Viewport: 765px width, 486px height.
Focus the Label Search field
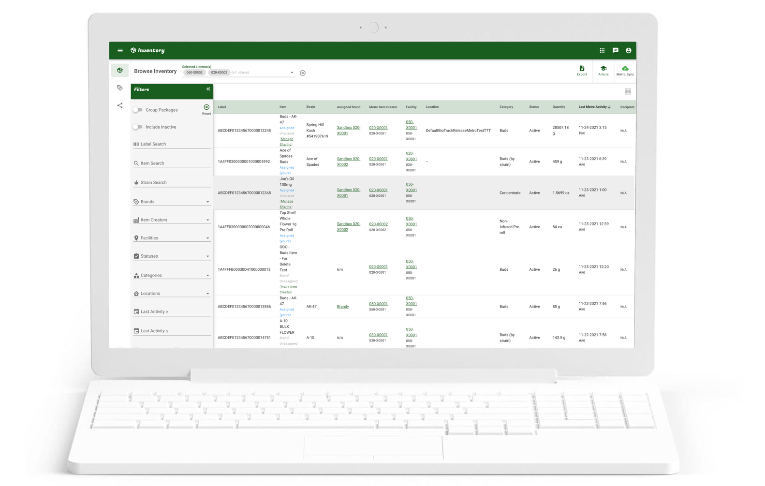pyautogui.click(x=172, y=144)
